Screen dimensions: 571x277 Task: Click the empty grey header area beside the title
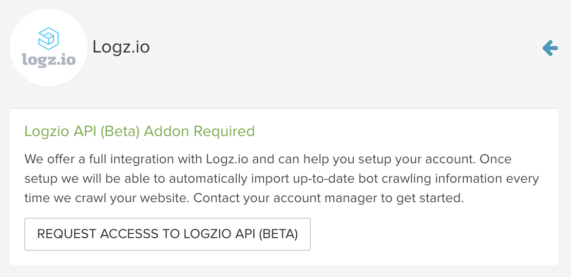pyautogui.click(x=341, y=48)
